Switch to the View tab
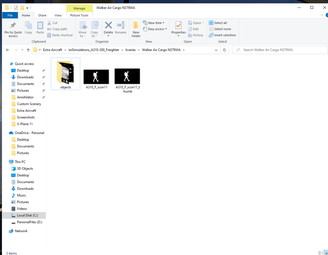The image size is (328, 255). pyautogui.click(x=58, y=15)
